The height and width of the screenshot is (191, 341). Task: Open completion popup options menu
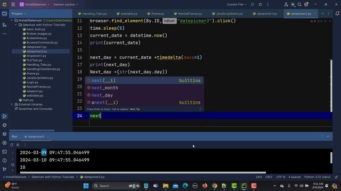click(x=200, y=109)
